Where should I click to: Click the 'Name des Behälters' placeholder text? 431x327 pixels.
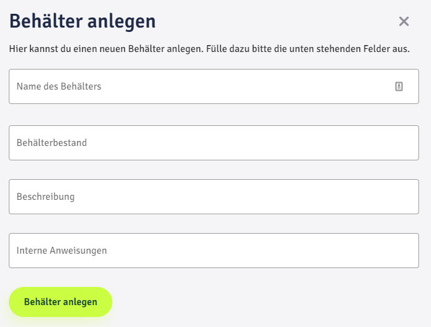pos(58,86)
